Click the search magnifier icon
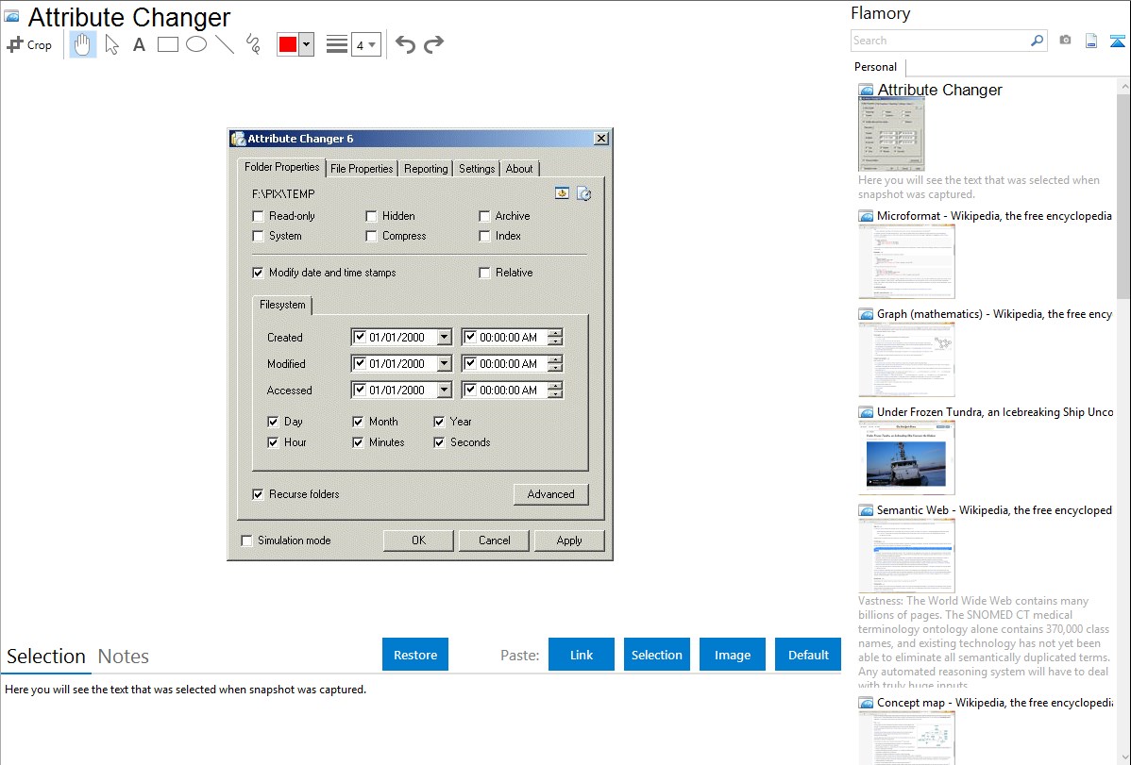Image resolution: width=1131 pixels, height=765 pixels. point(1037,41)
